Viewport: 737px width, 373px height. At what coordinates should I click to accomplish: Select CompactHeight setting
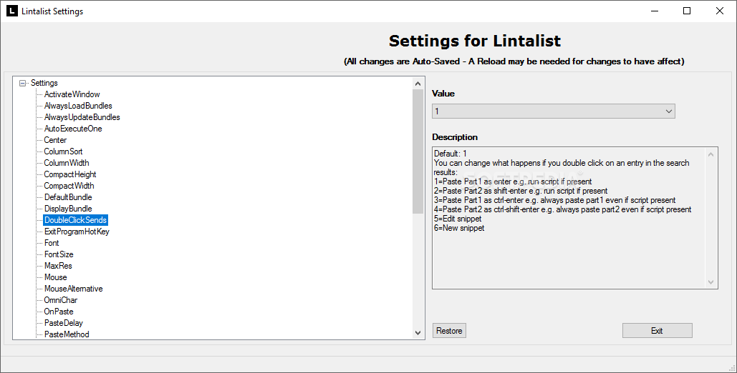tap(70, 174)
